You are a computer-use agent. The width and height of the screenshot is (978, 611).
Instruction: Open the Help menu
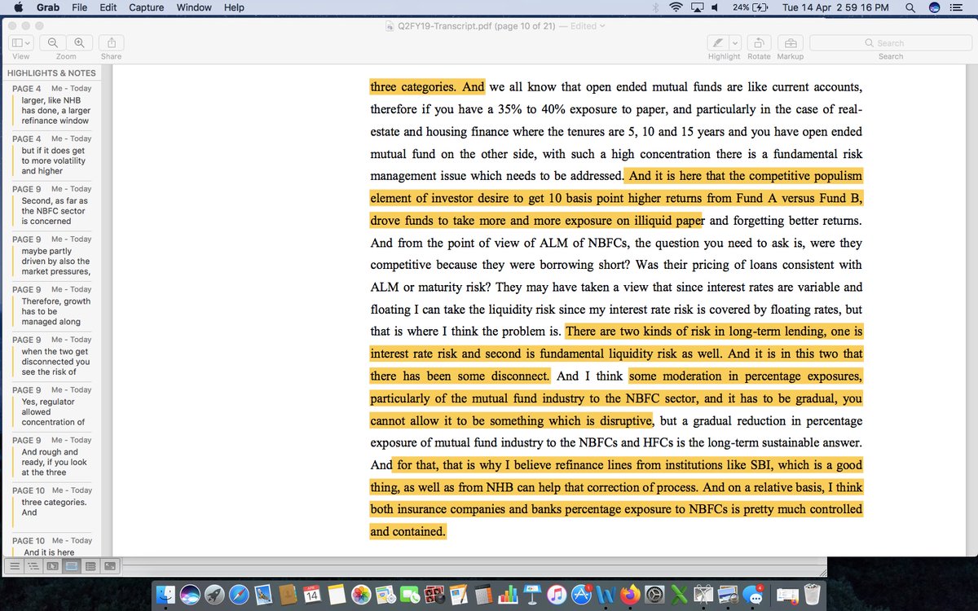234,7
